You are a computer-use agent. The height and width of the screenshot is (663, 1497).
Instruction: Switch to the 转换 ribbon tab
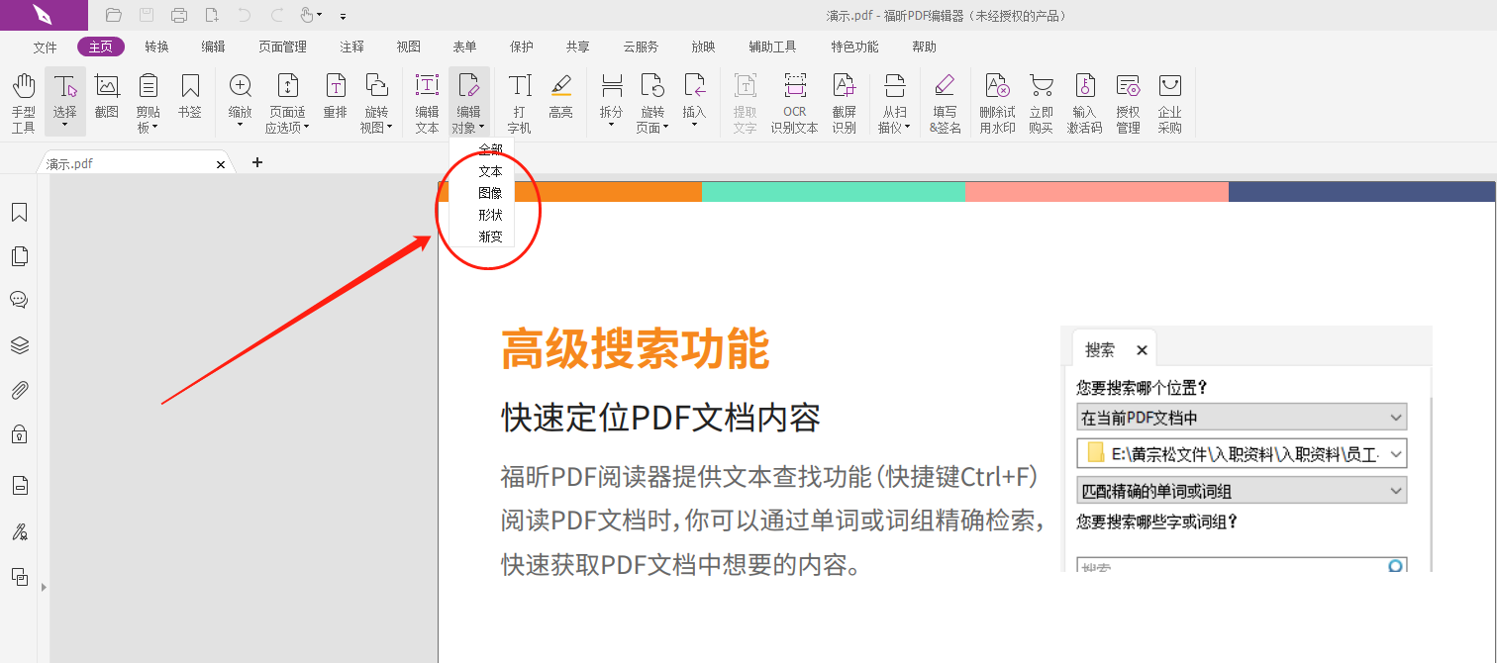[156, 46]
